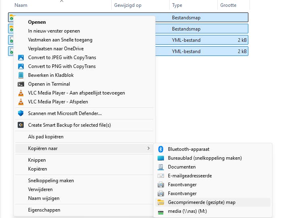Click the Bluetooth-apparaat icon
The image size is (299, 218).
pyautogui.click(x=161, y=149)
